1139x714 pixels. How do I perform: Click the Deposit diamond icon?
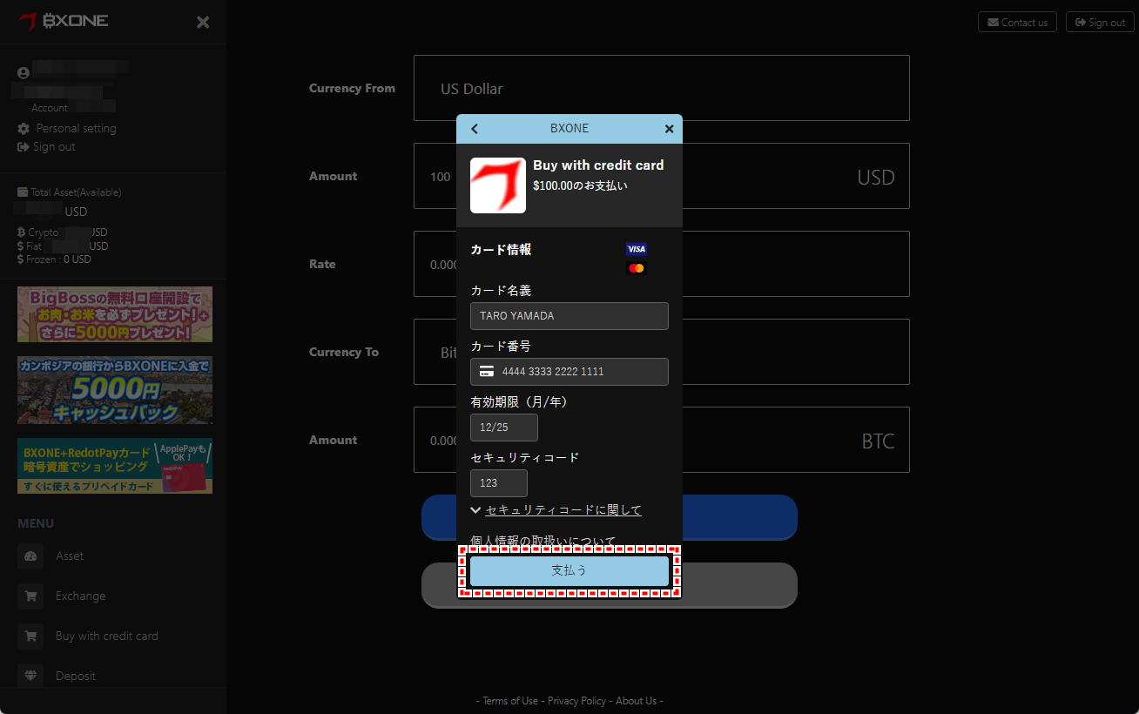(x=30, y=677)
